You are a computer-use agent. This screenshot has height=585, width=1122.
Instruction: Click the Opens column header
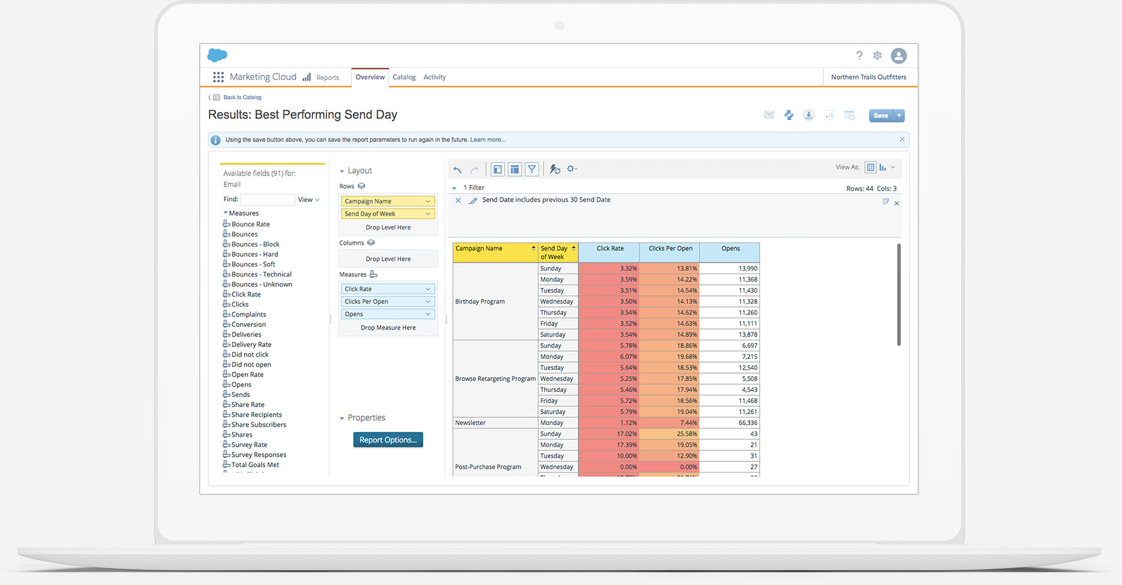(x=730, y=252)
